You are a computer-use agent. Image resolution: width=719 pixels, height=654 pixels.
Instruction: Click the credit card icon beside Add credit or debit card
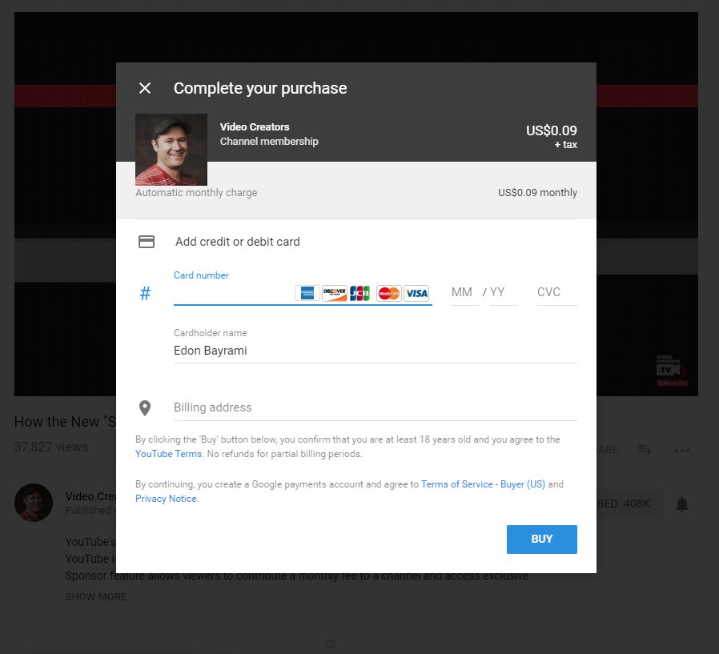point(147,242)
